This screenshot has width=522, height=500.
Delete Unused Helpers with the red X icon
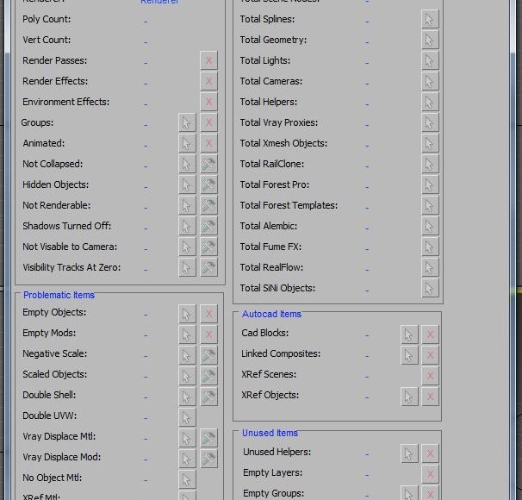click(430, 453)
